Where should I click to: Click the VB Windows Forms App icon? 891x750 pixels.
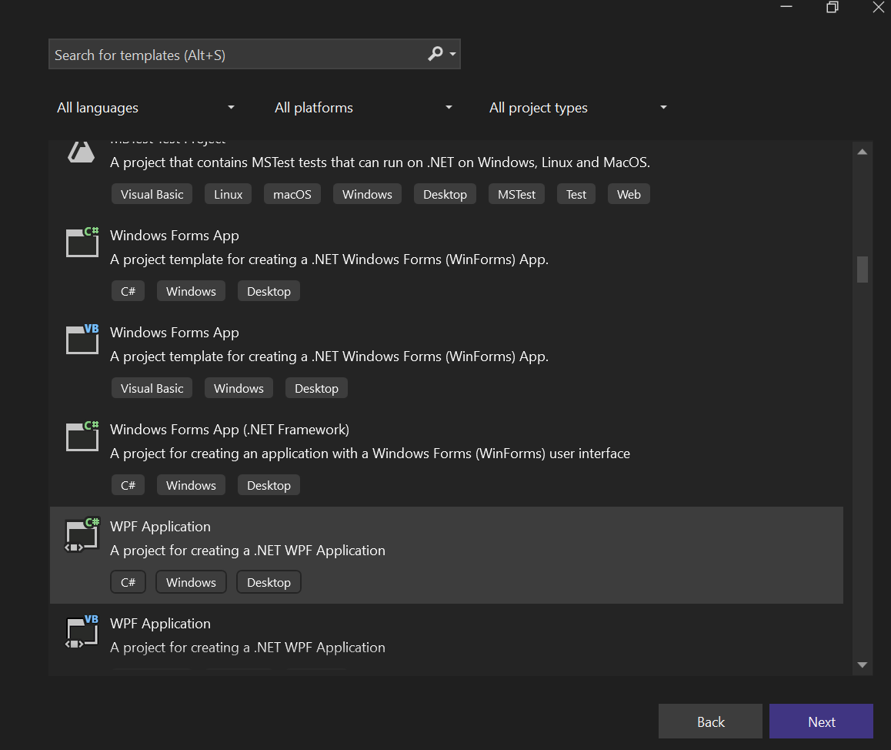pyautogui.click(x=82, y=340)
